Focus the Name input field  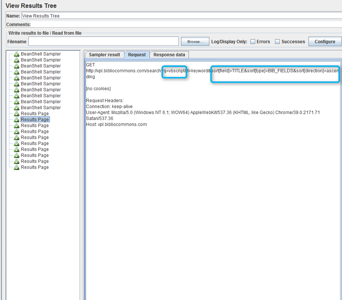click(182, 16)
